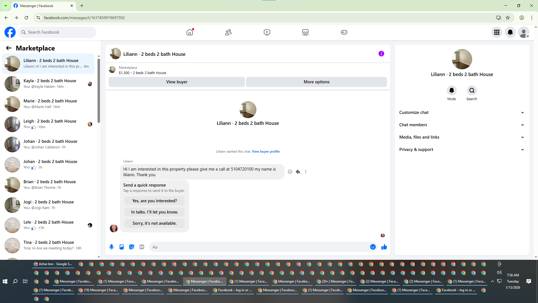Screen dimensions: 538x303
Task: Open the sticker picker icon
Action: coord(132,247)
